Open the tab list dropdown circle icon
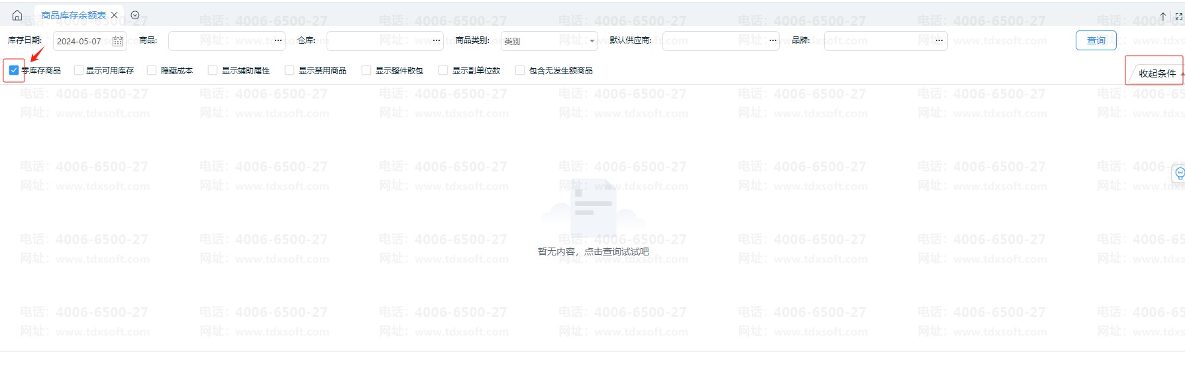 point(135,15)
